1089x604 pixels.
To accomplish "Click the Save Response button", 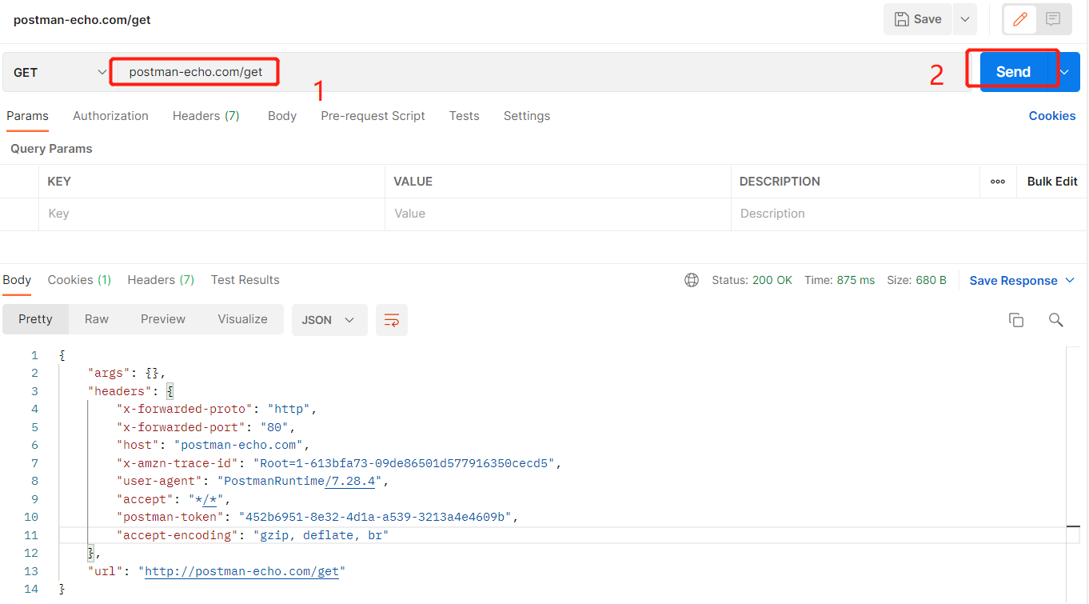I will pyautogui.click(x=1022, y=281).
